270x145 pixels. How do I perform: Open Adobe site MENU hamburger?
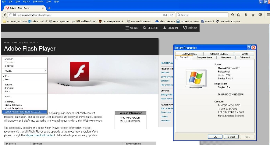click(132, 28)
